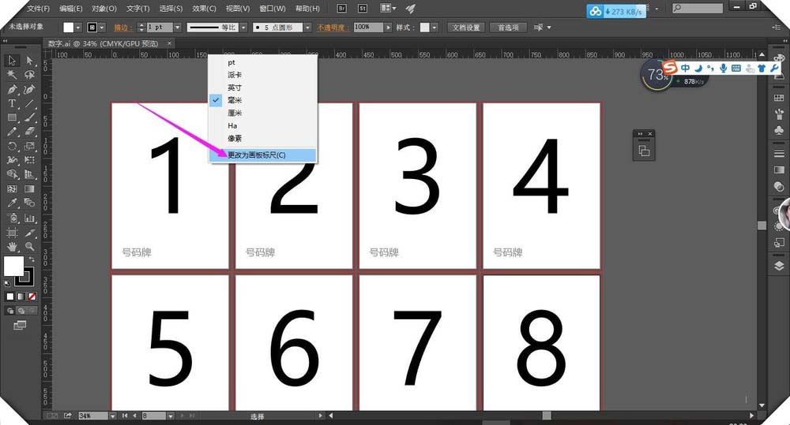Select the Artboard tool

coord(12,233)
